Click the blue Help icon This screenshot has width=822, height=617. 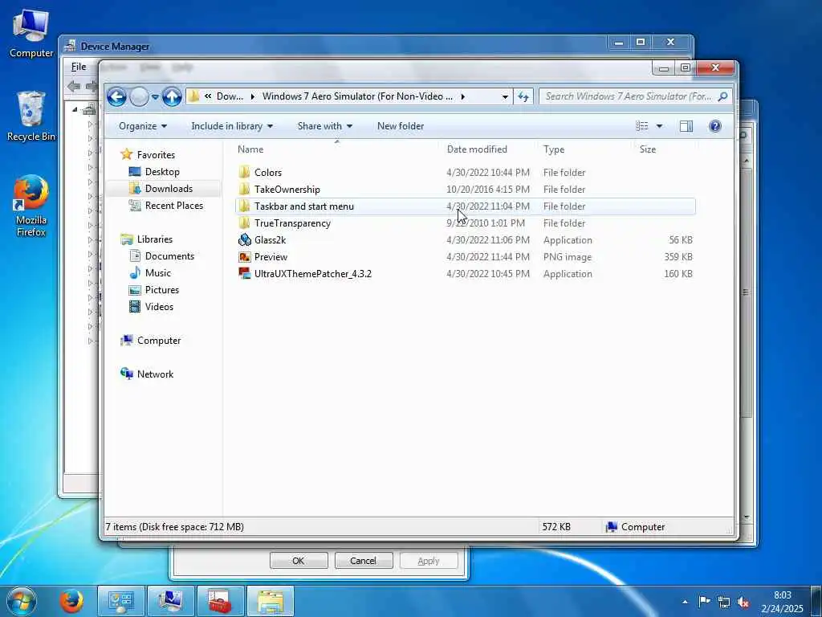[x=715, y=126]
